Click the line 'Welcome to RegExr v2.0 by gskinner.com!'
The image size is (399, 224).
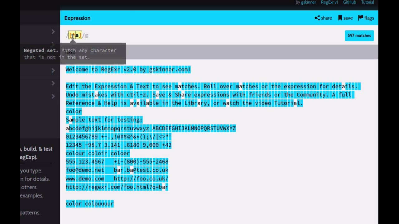[x=128, y=69]
